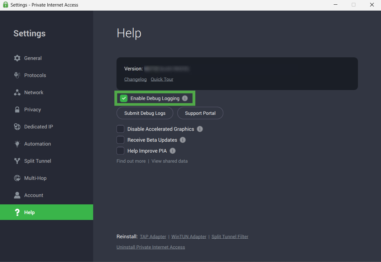Select the Help sidebar entry
The height and width of the screenshot is (262, 381).
[46, 212]
